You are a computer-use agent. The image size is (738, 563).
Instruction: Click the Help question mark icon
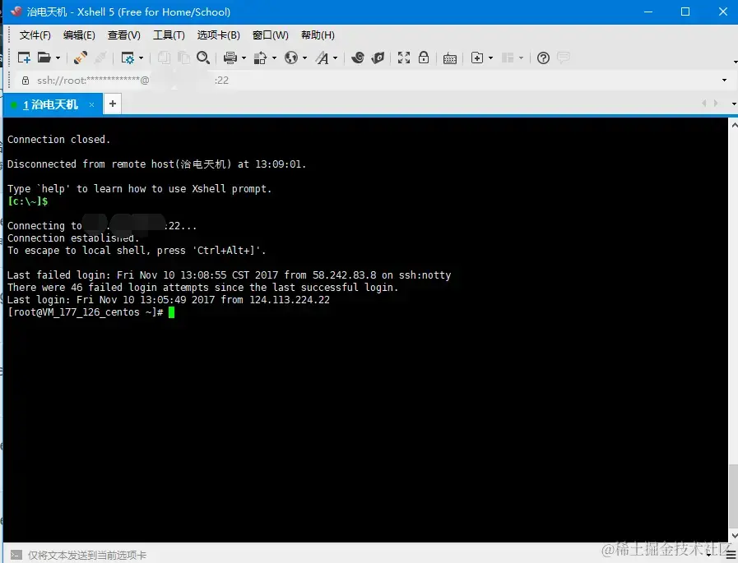(x=543, y=58)
